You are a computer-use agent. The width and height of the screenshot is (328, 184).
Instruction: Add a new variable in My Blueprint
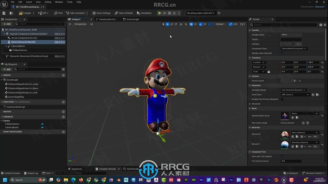(x=63, y=117)
